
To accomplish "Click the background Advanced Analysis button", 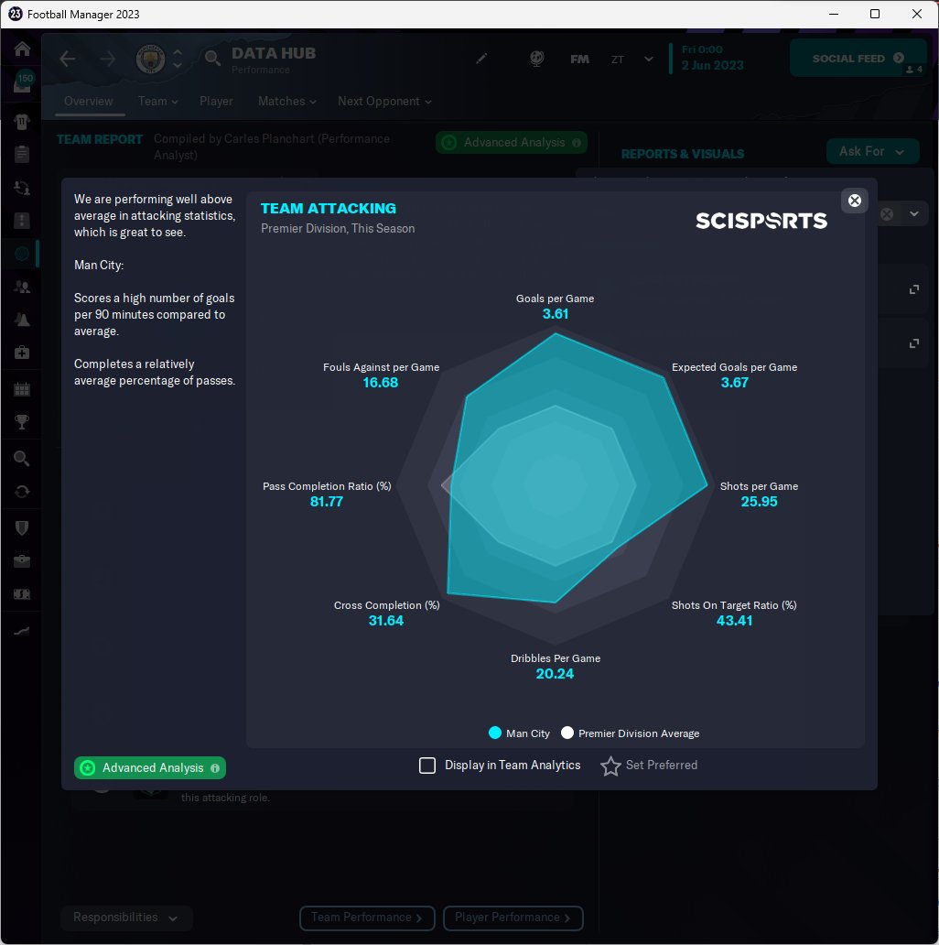I will (511, 142).
